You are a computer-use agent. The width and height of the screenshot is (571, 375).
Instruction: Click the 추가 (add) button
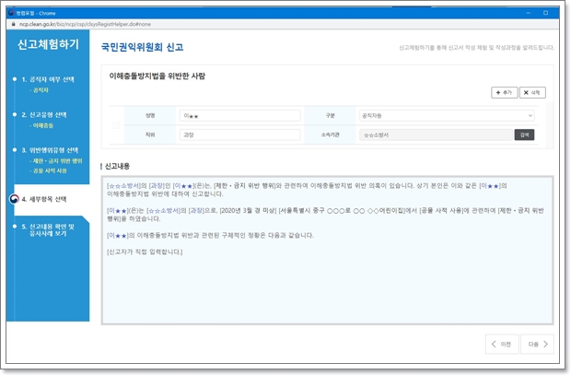pos(504,92)
